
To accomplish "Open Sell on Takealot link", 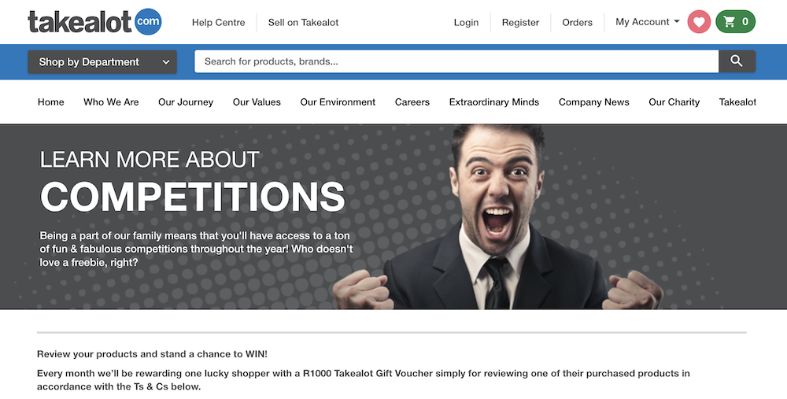I will tap(303, 22).
